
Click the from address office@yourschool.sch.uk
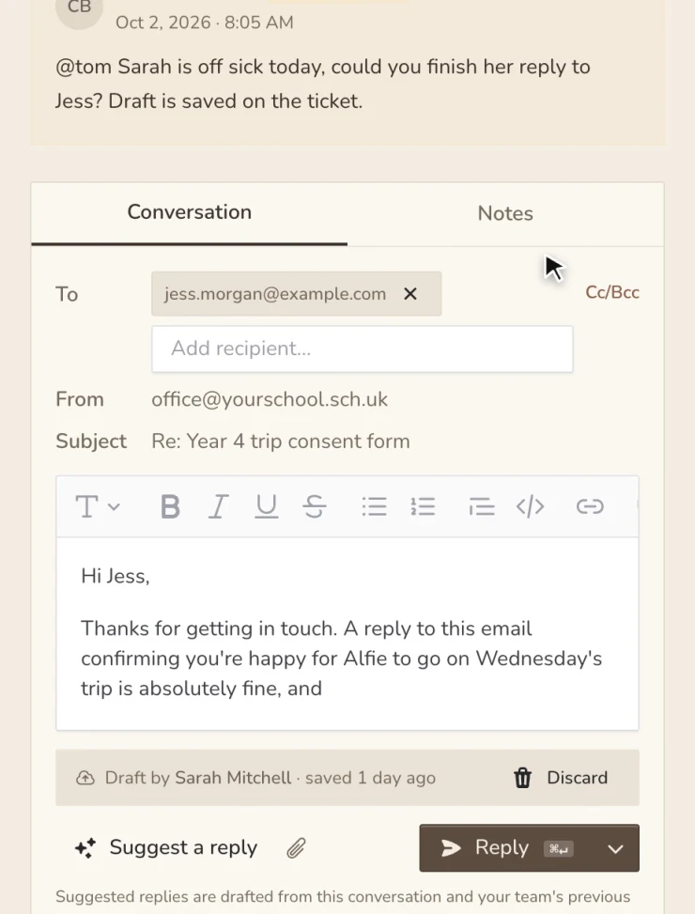click(x=270, y=399)
